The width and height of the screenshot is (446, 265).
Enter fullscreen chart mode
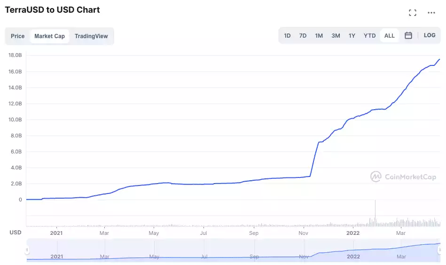coord(413,13)
